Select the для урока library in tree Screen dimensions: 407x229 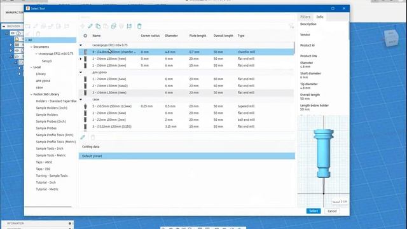43,81
